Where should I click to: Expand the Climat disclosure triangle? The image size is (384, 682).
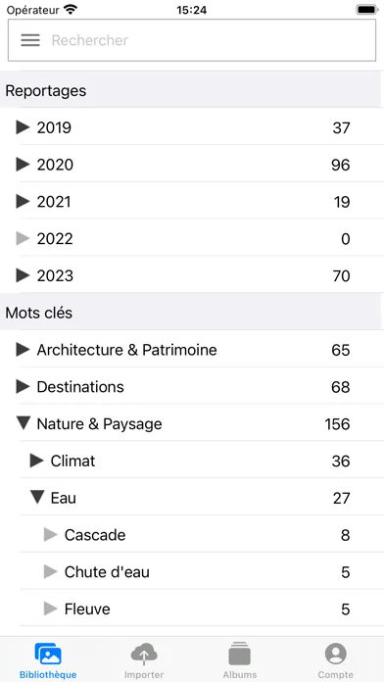pyautogui.click(x=37, y=461)
